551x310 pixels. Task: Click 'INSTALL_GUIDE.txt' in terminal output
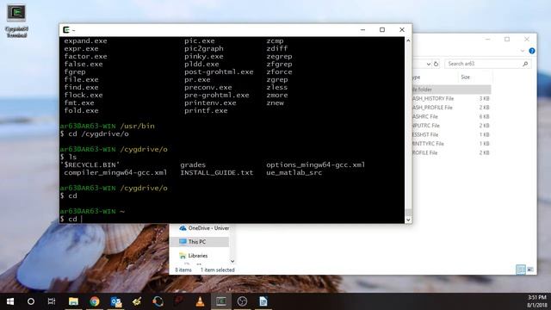click(x=217, y=172)
